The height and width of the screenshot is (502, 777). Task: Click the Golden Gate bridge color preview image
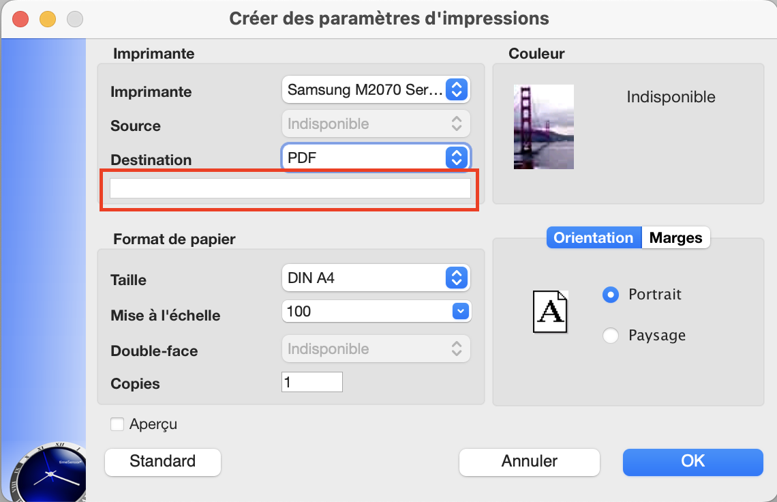[x=544, y=127]
